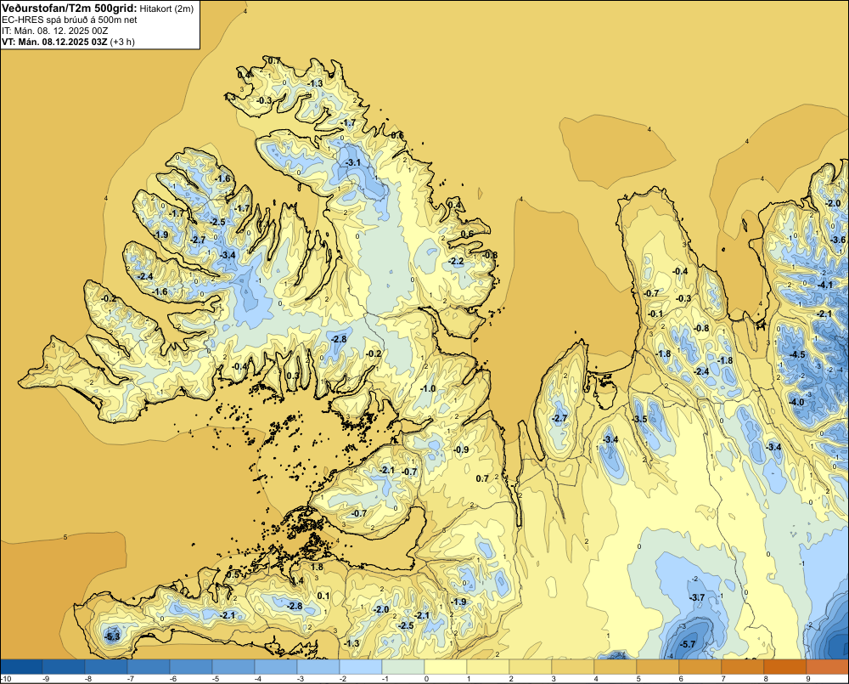The height and width of the screenshot is (684, 849).
Task: Click the '-10' legend scale label
Action: [x=6, y=679]
